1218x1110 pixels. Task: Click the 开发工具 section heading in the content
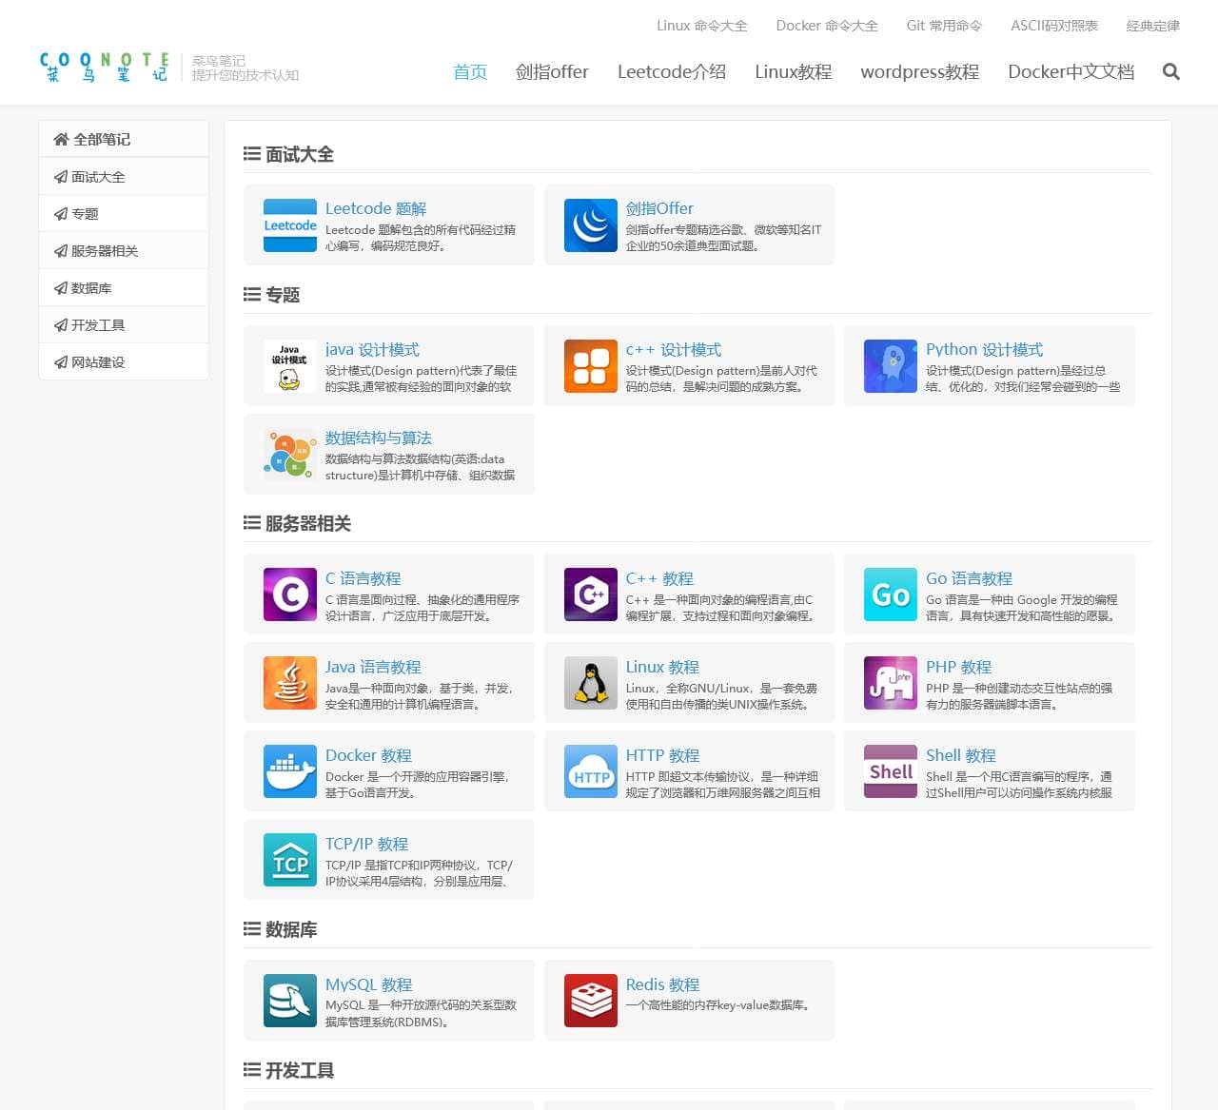pyautogui.click(x=289, y=1070)
